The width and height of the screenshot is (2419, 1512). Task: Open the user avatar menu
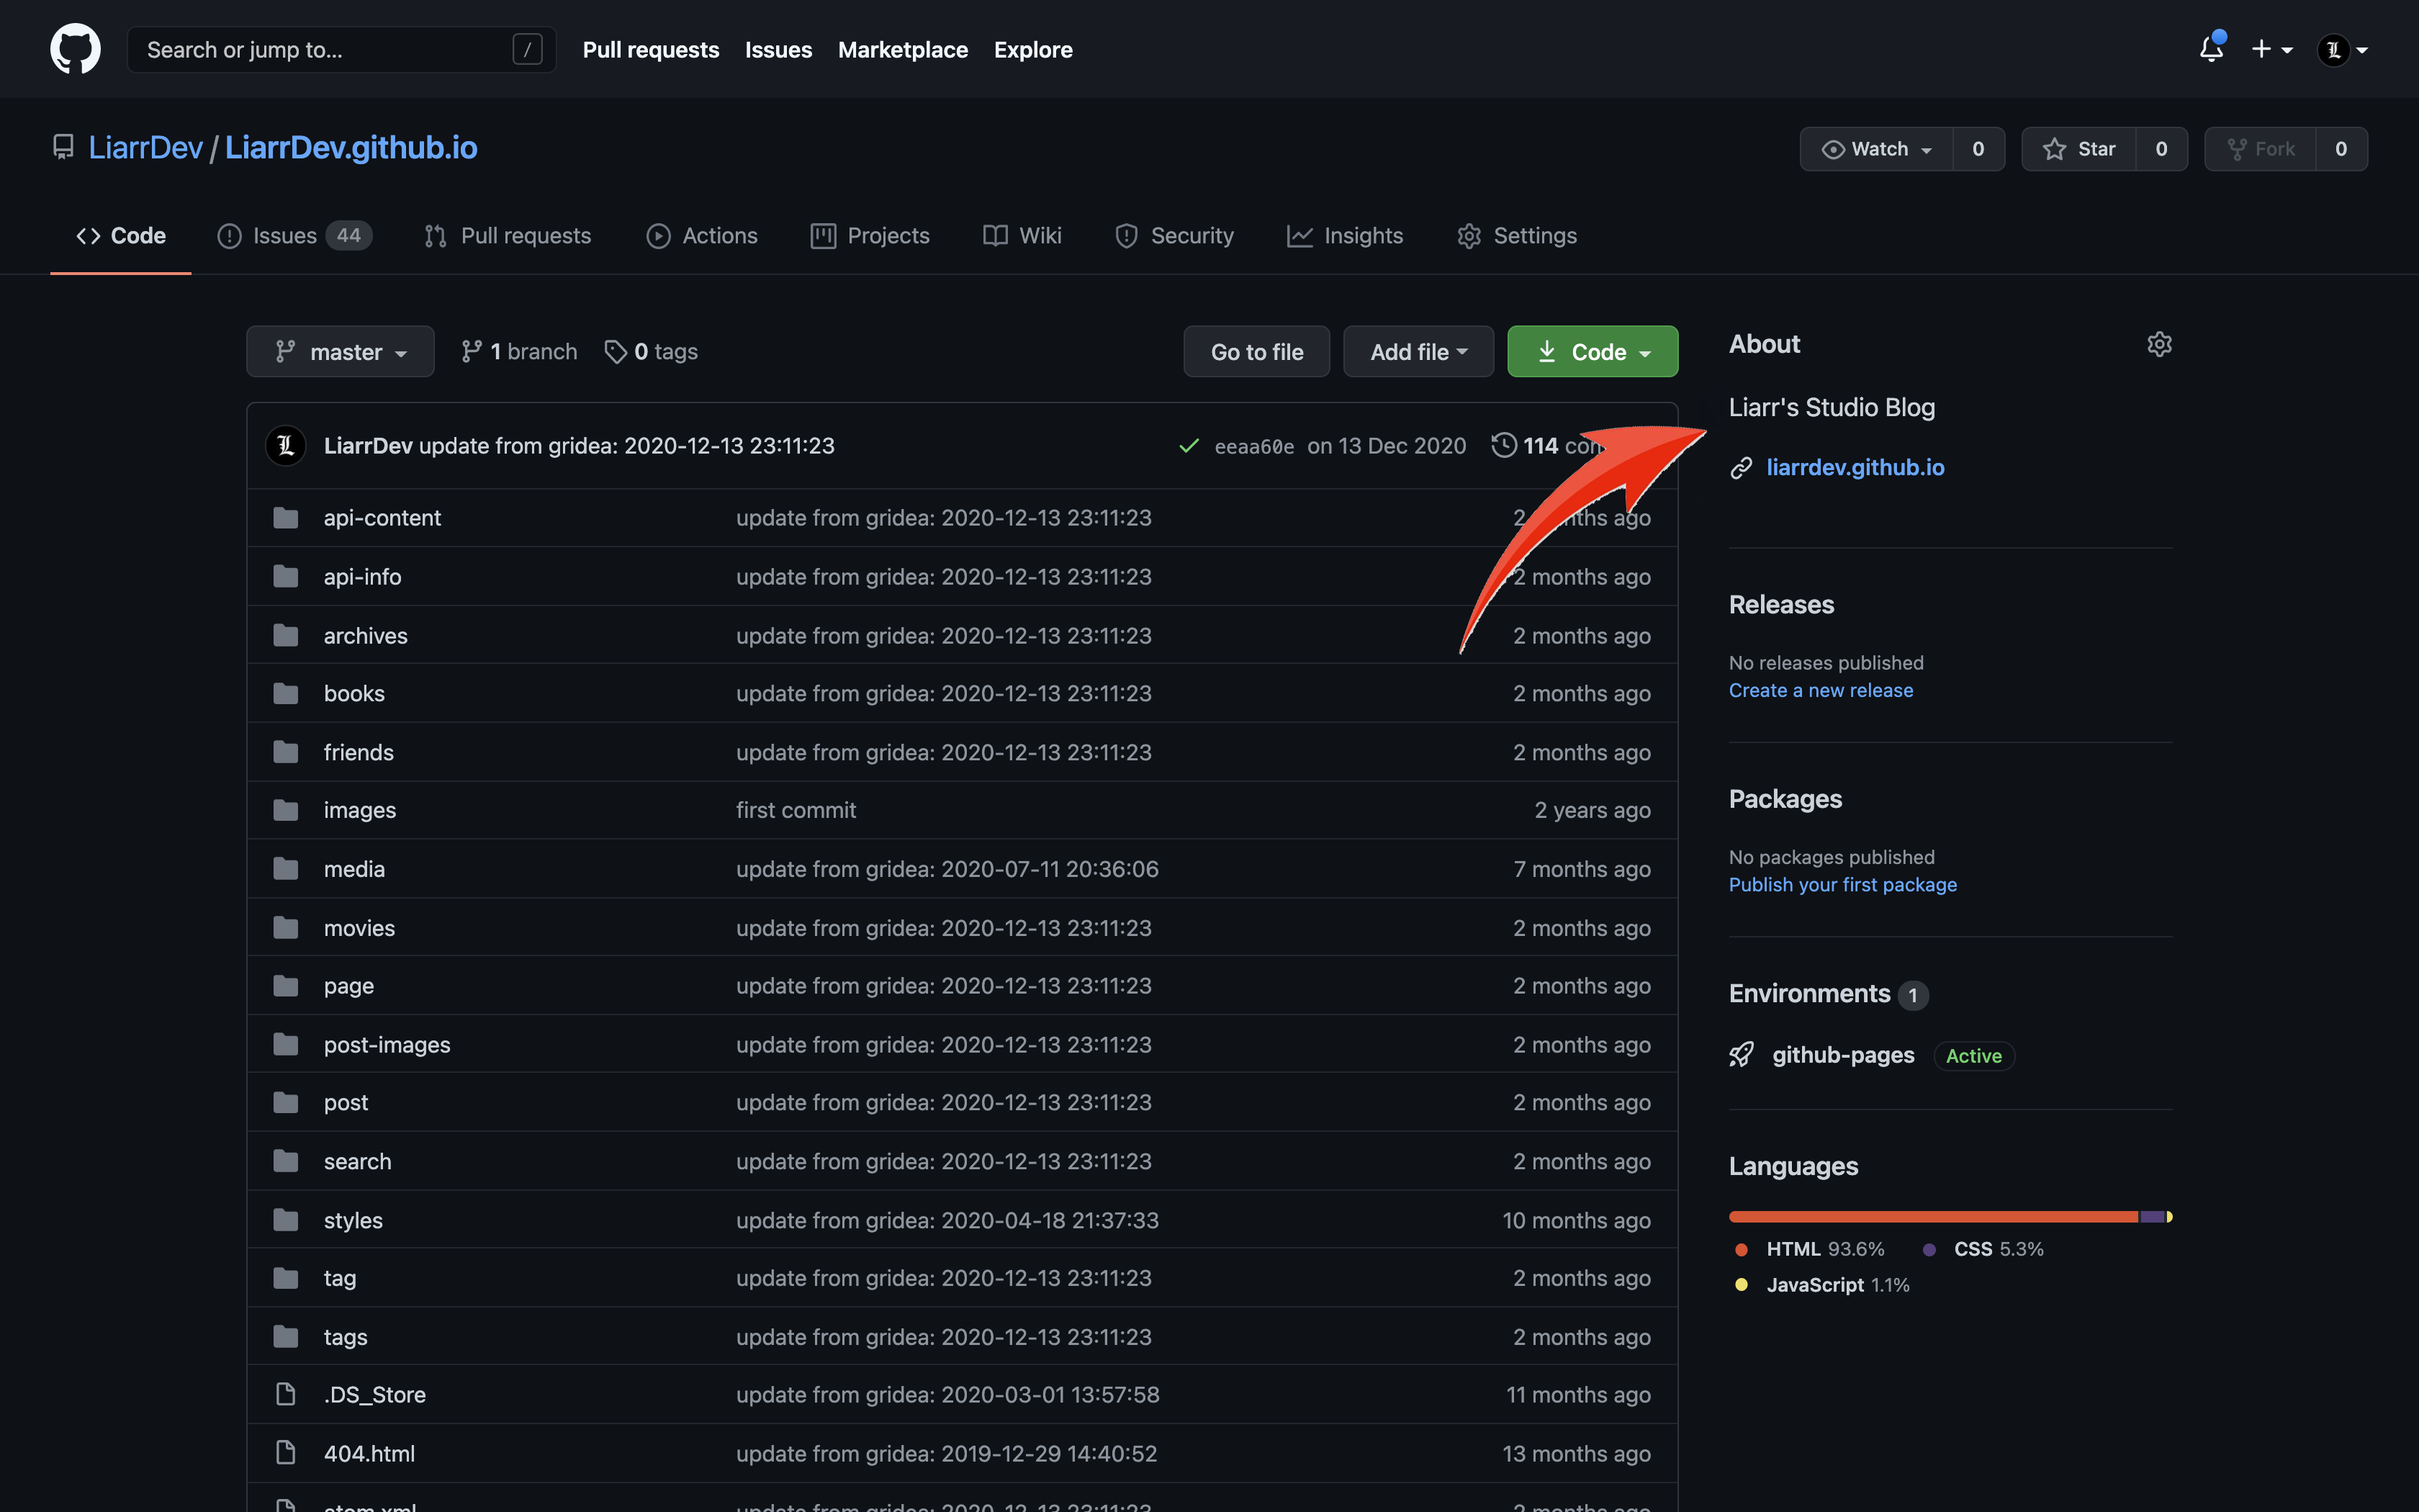[2342, 49]
